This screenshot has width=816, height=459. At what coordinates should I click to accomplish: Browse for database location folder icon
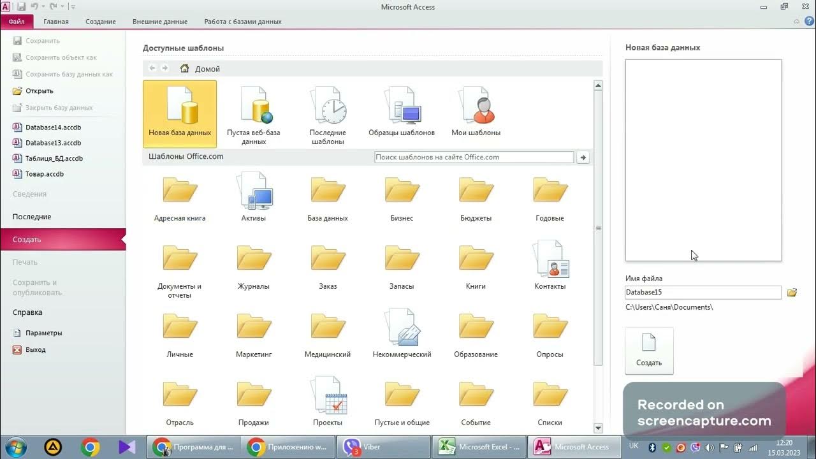(792, 293)
